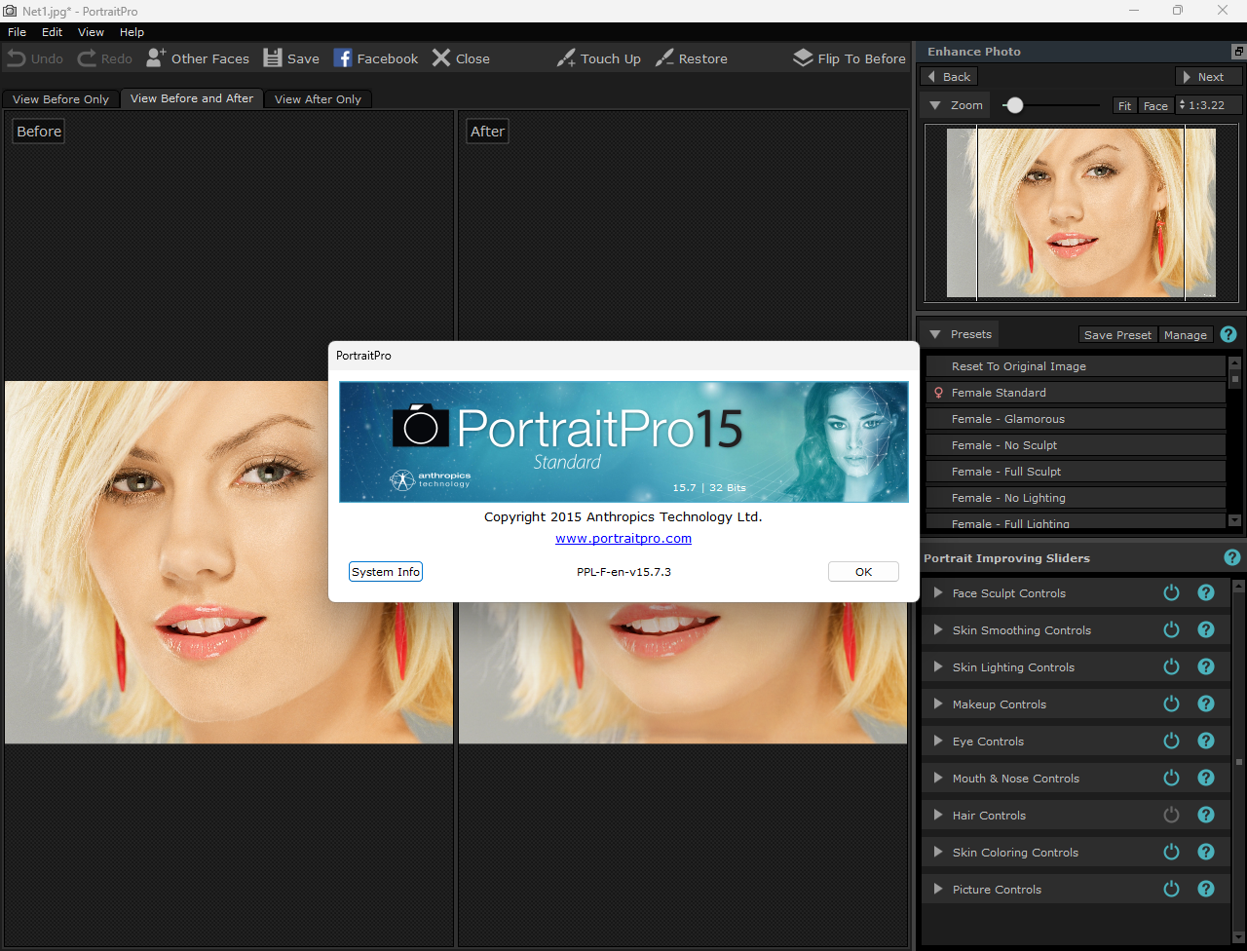Open help for Makeup Controls
Image resolution: width=1247 pixels, height=951 pixels.
pos(1206,704)
